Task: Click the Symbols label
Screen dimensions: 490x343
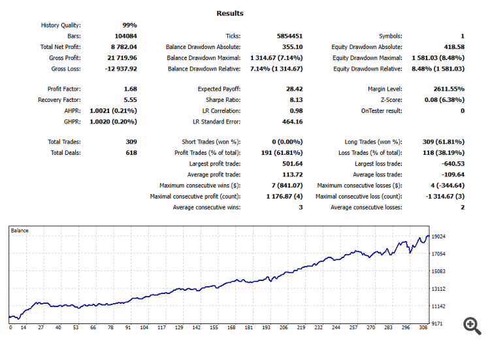Action: coord(390,36)
